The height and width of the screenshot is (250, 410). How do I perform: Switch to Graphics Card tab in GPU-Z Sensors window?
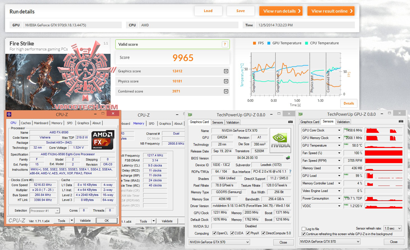pos(310,122)
